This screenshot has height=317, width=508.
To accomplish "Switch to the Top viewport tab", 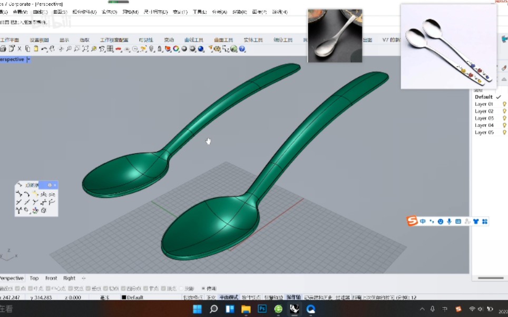I will point(34,278).
